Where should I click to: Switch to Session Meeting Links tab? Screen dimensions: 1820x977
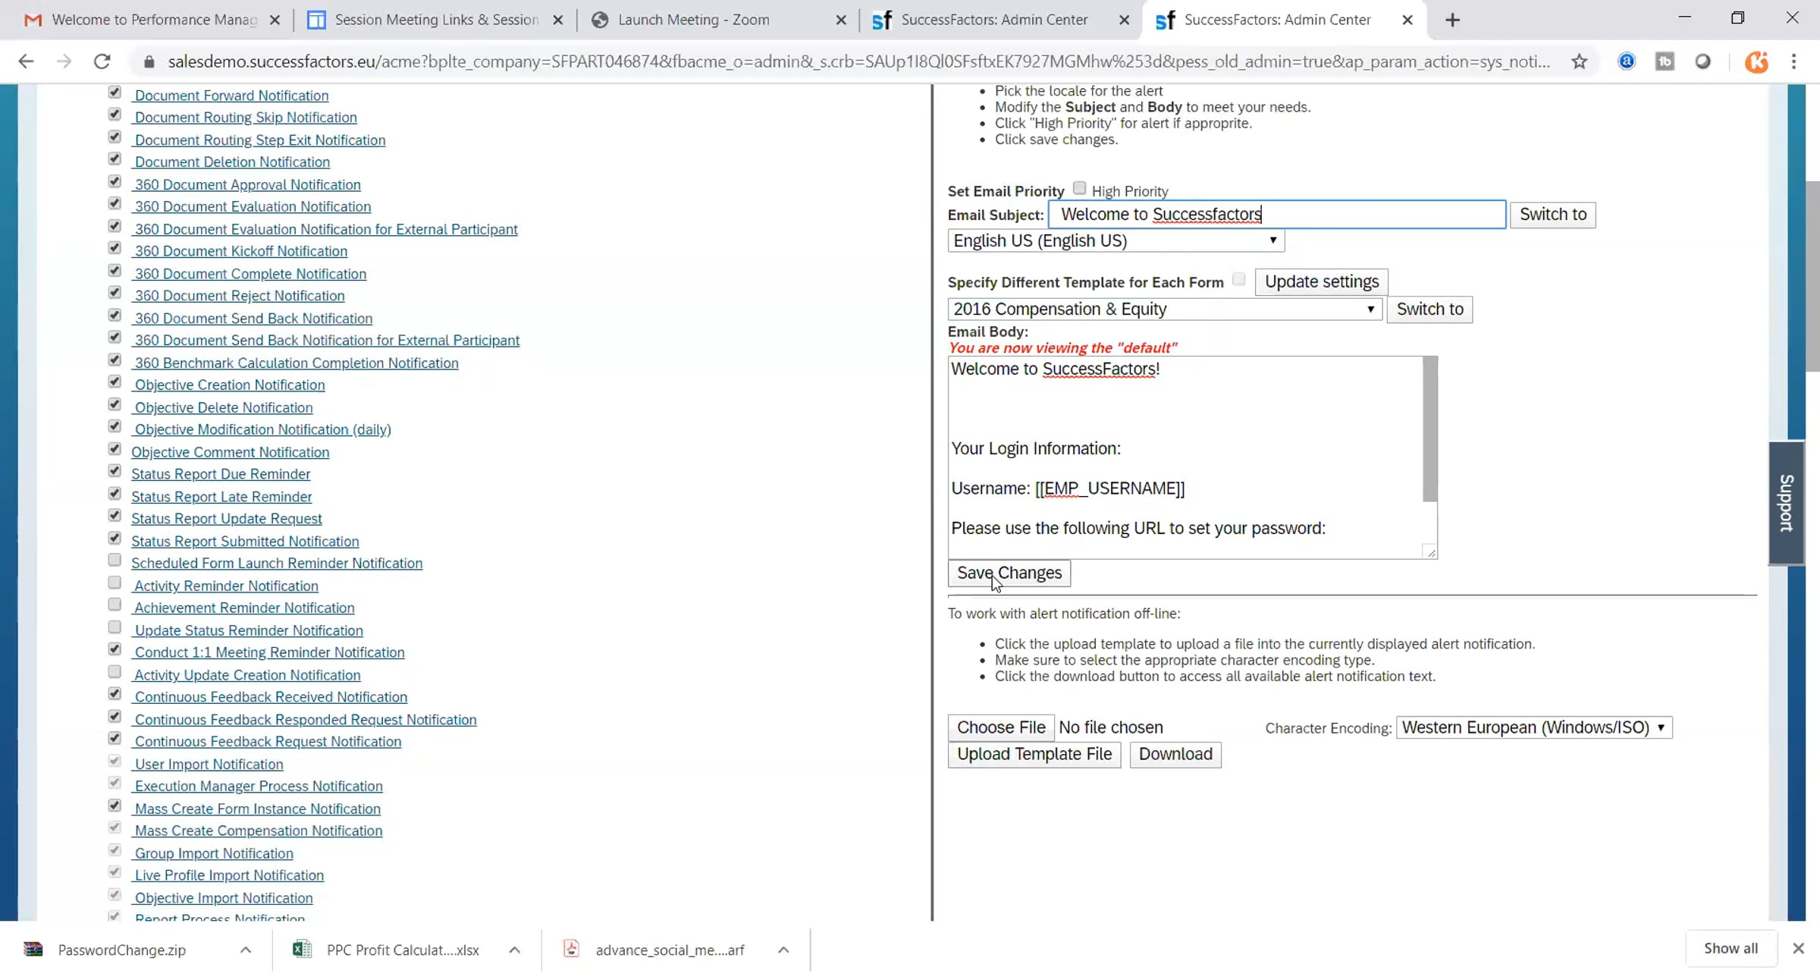point(436,20)
